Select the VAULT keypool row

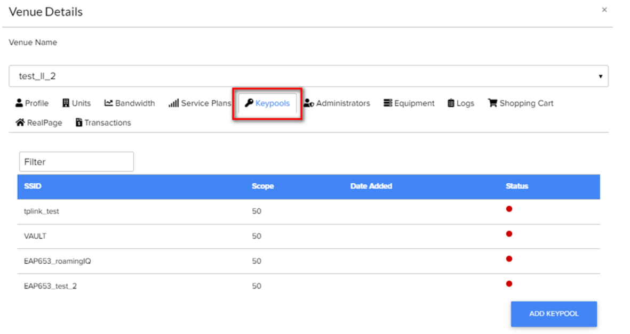[35, 236]
